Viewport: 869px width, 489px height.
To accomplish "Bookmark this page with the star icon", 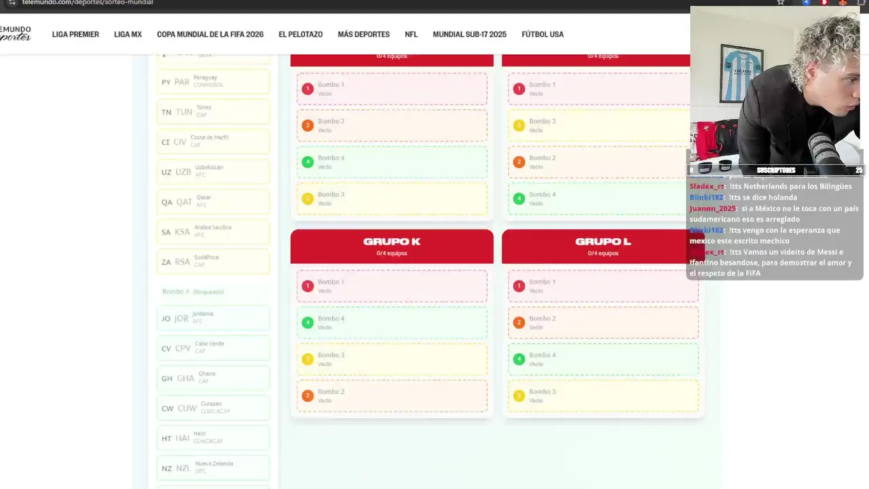I will [781, 3].
